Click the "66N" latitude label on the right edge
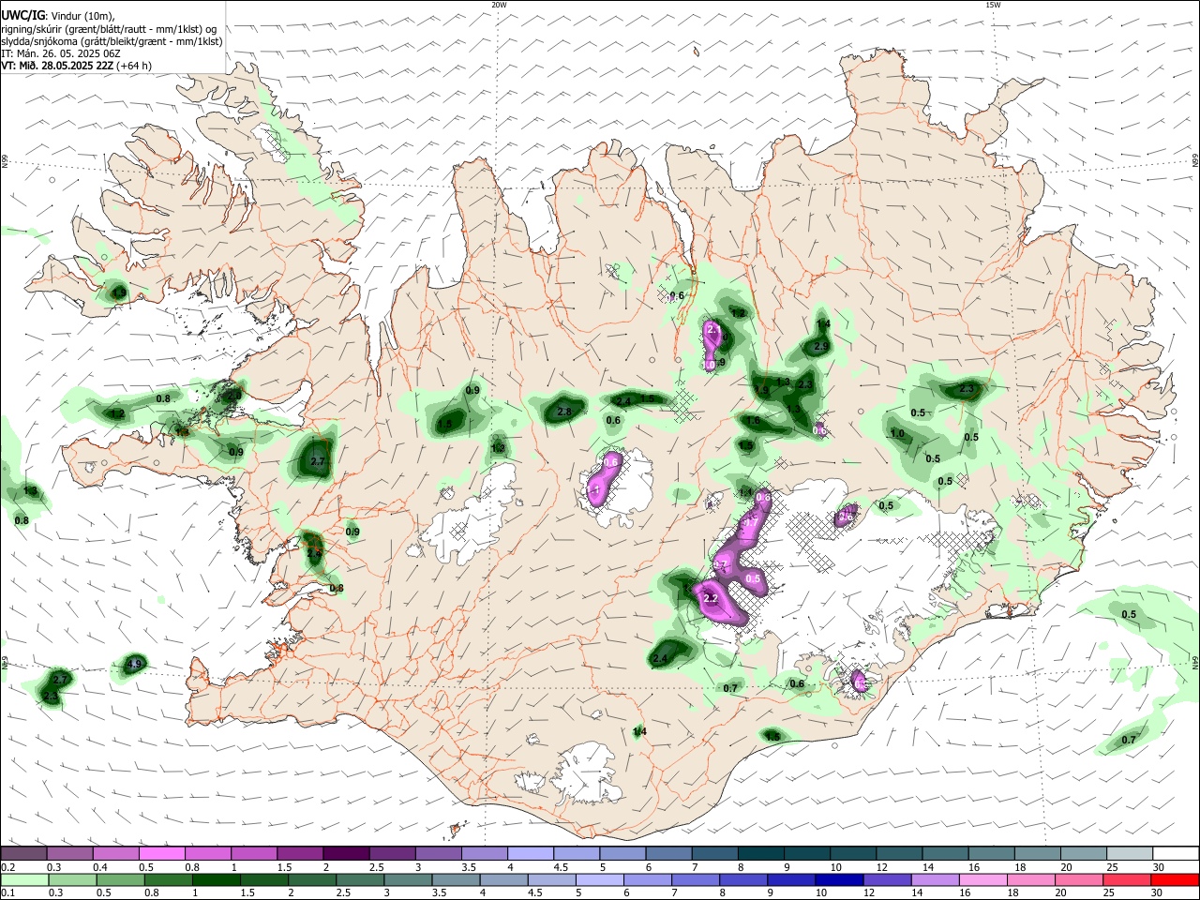 tap(1195, 160)
